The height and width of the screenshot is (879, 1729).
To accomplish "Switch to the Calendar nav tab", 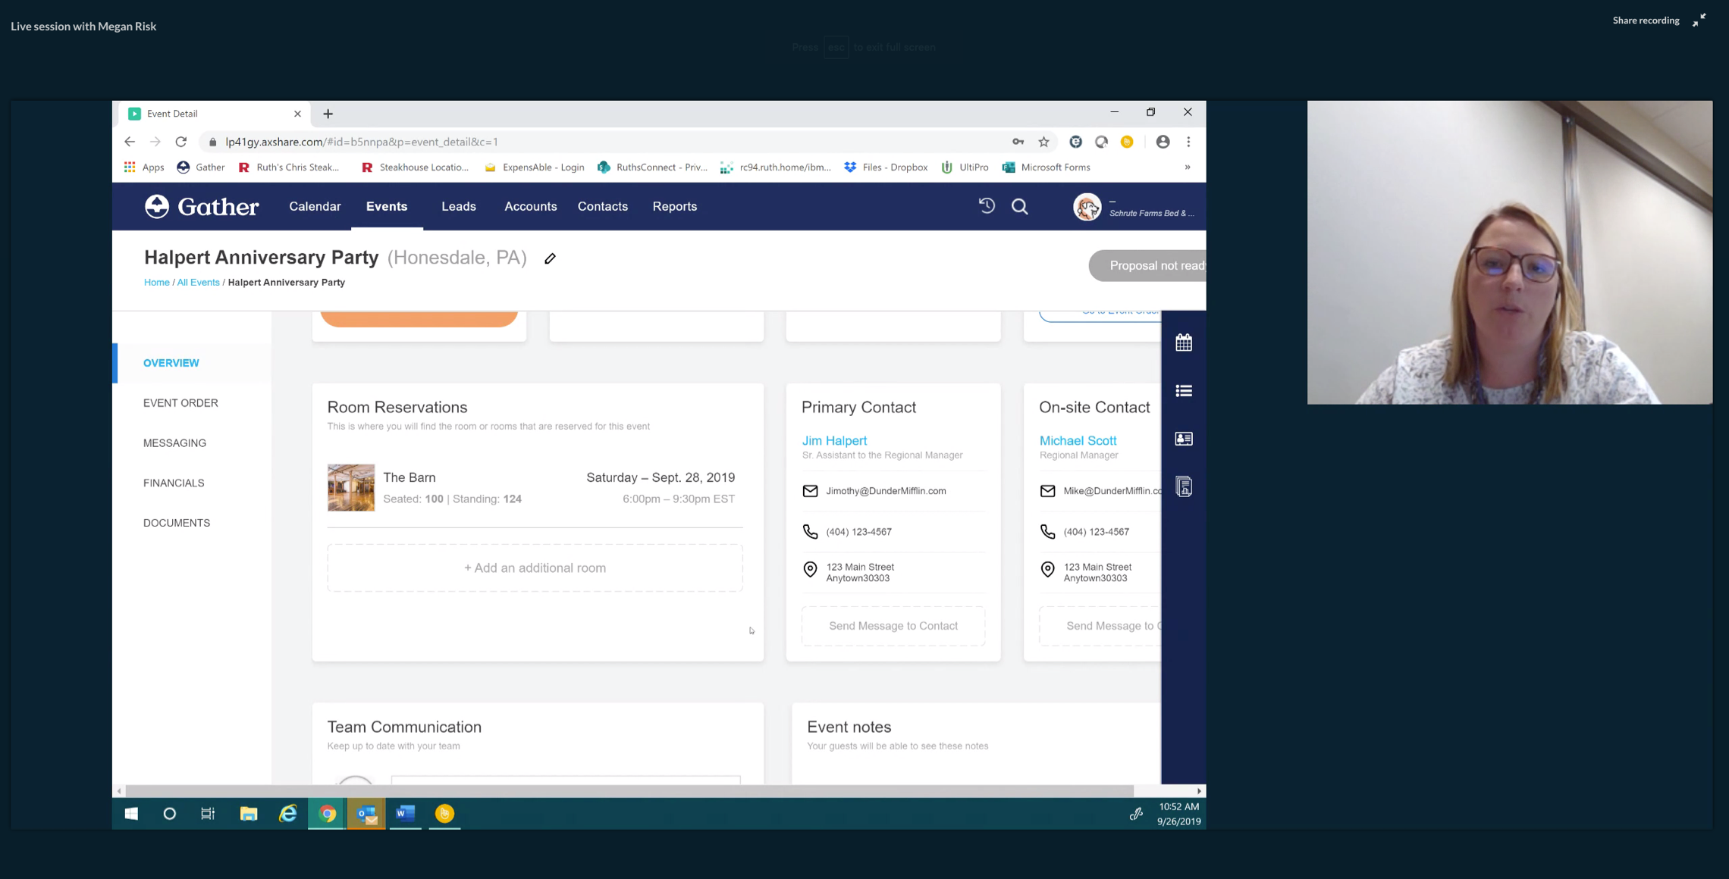I will [315, 206].
